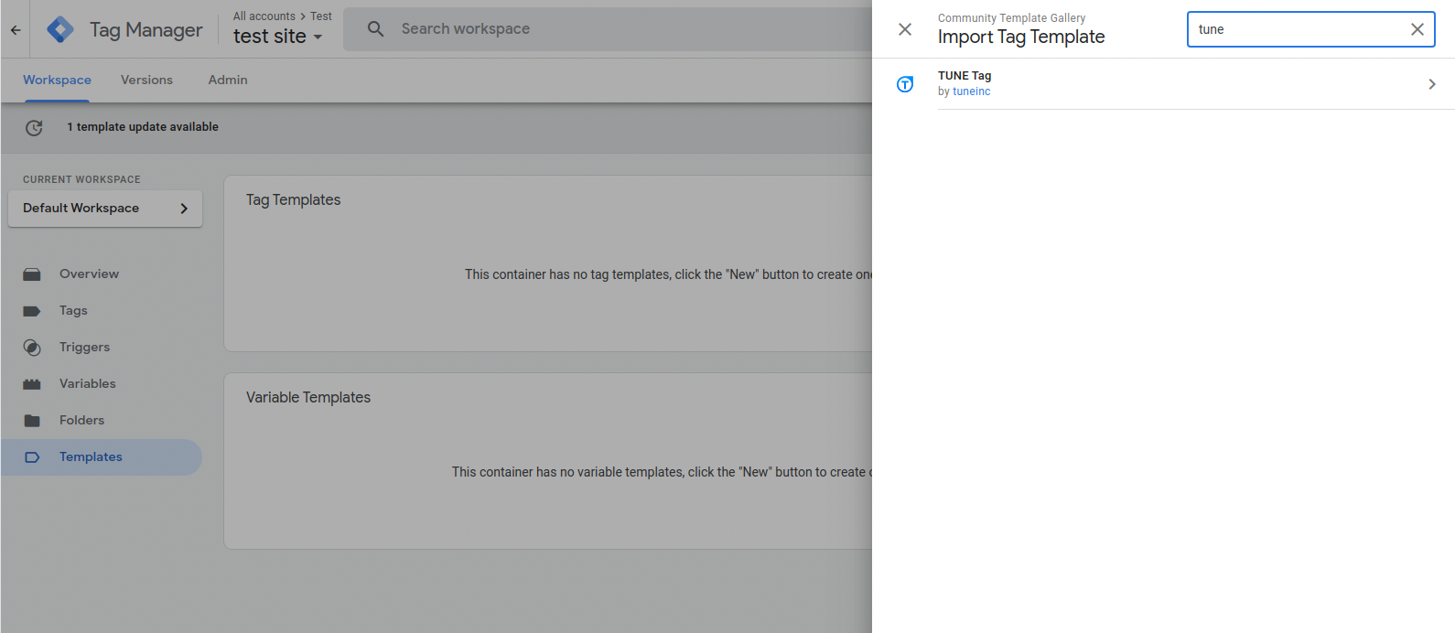
Task: Switch to the Versions tab
Action: (146, 80)
